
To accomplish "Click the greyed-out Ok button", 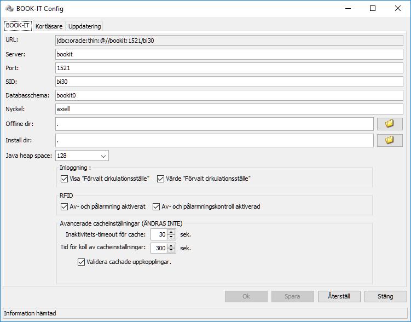I will [246, 297].
